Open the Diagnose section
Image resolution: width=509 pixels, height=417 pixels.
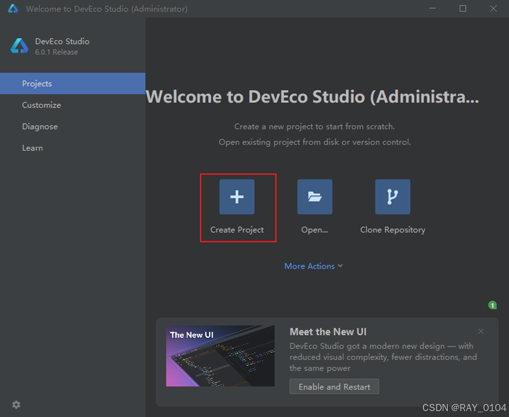pyautogui.click(x=73, y=127)
